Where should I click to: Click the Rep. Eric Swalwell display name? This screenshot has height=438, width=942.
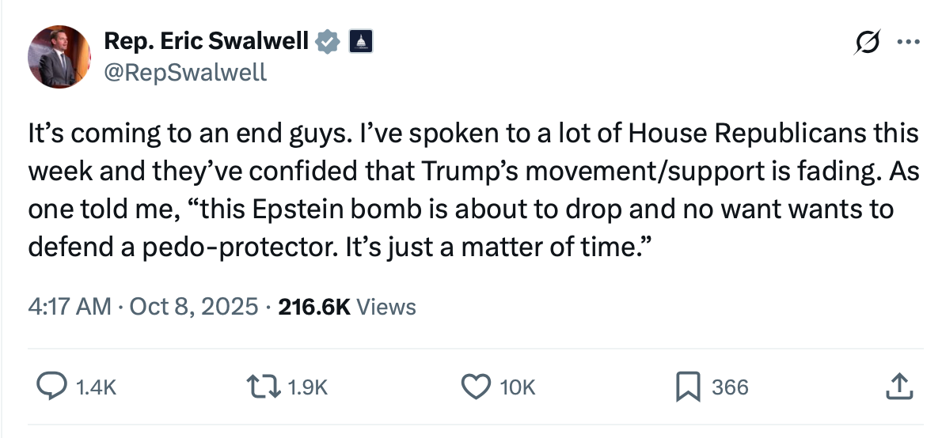coord(206,41)
